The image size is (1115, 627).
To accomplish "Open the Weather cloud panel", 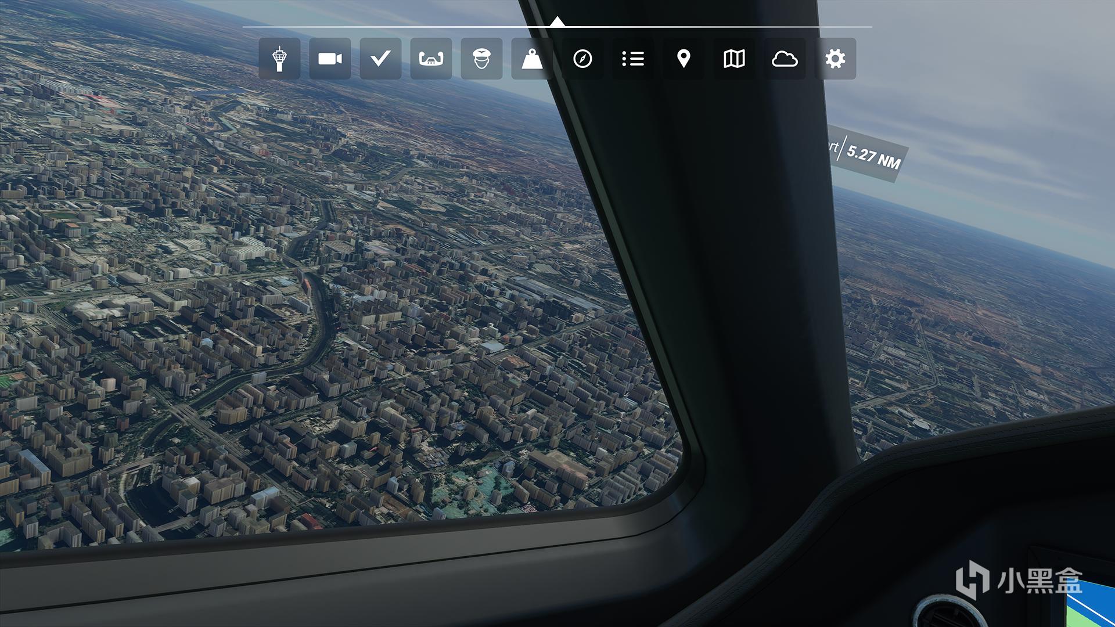I will (x=785, y=59).
